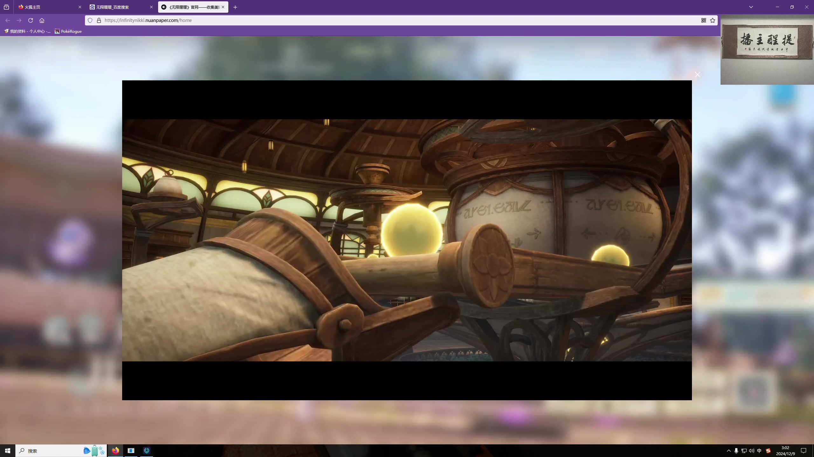Viewport: 814px width, 457px height.
Task: Go forward to next page
Action: [x=19, y=20]
